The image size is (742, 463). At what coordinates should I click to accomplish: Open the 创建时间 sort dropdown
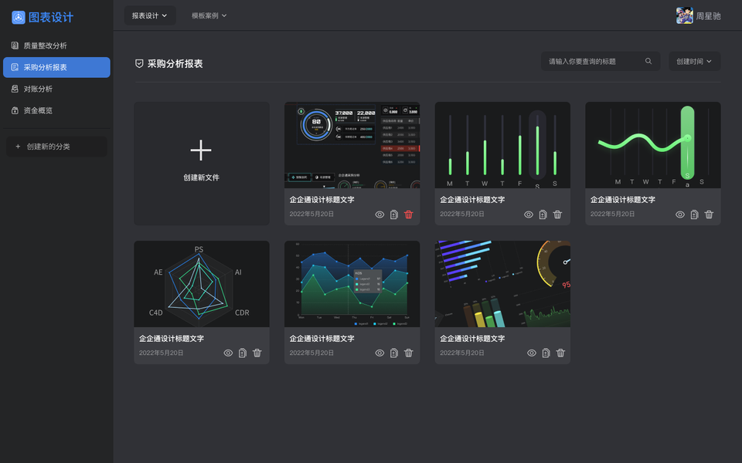click(694, 62)
